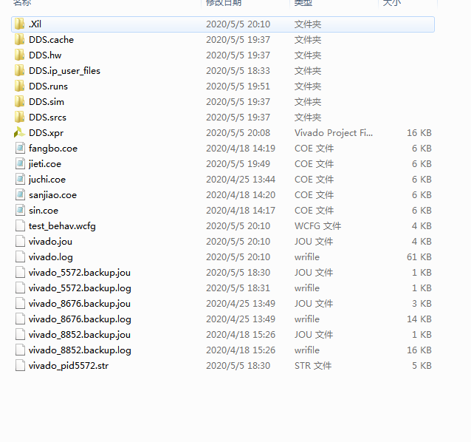471x442 pixels.
Task: Select the fangbo.coe file name
Action: (x=53, y=149)
